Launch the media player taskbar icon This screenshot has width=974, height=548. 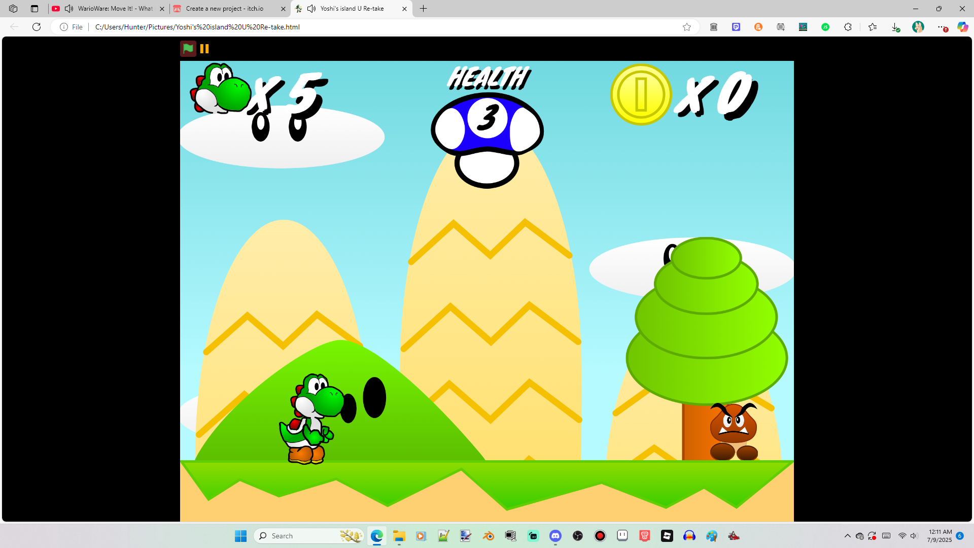click(421, 536)
